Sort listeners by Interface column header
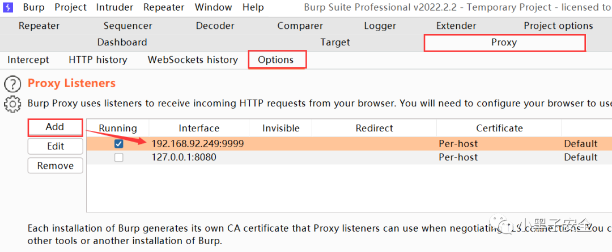This screenshot has width=612, height=252. (x=199, y=128)
